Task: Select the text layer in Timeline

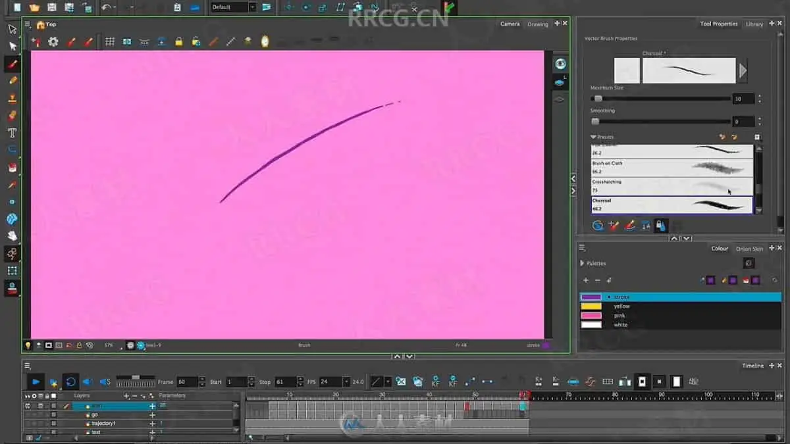Action: [x=96, y=432]
